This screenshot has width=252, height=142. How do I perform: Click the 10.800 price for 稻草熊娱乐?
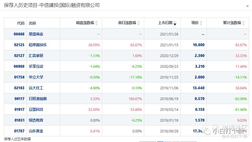(x=199, y=45)
